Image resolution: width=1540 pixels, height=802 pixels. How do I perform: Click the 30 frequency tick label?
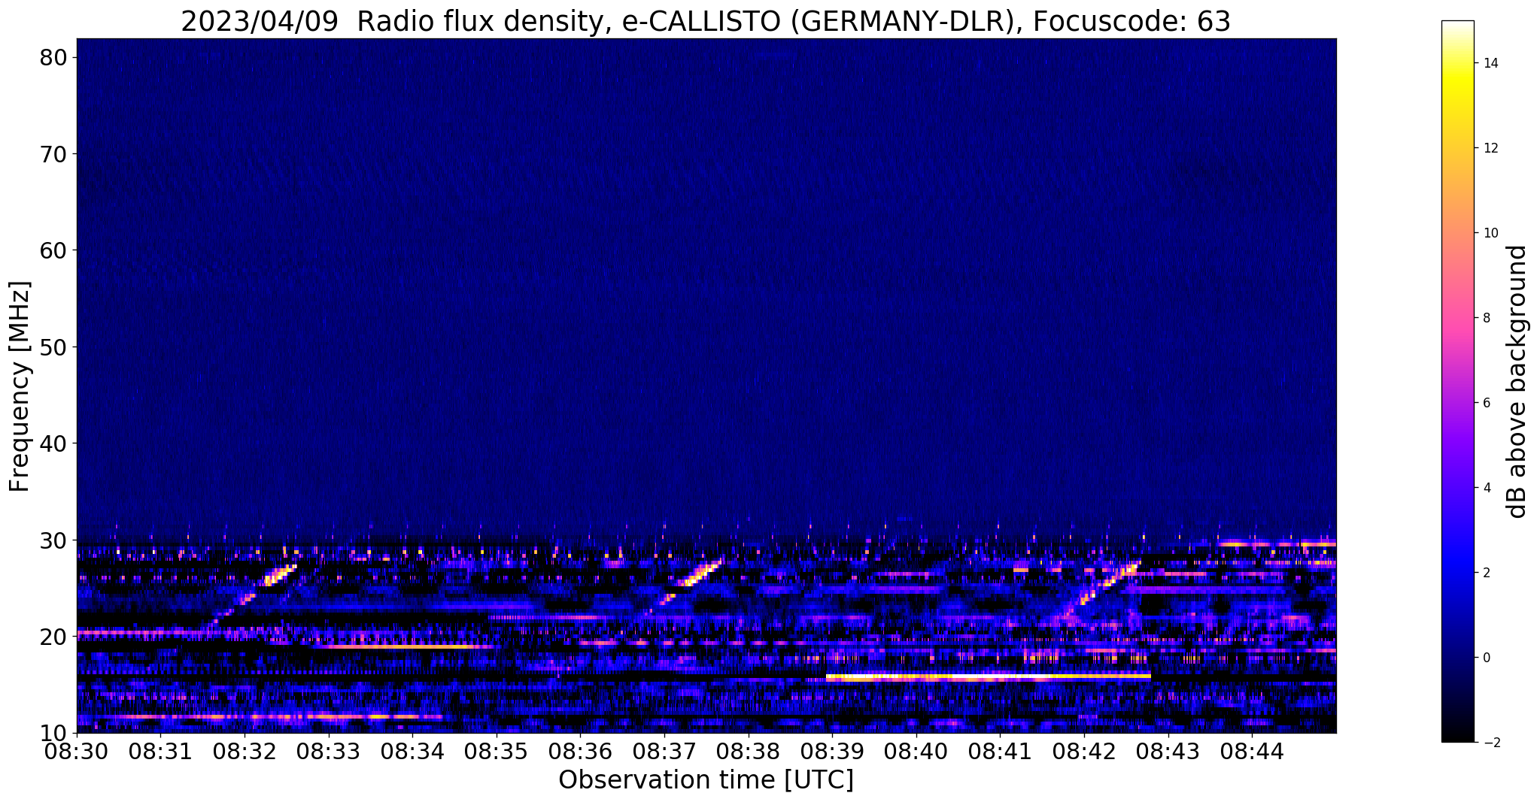54,540
